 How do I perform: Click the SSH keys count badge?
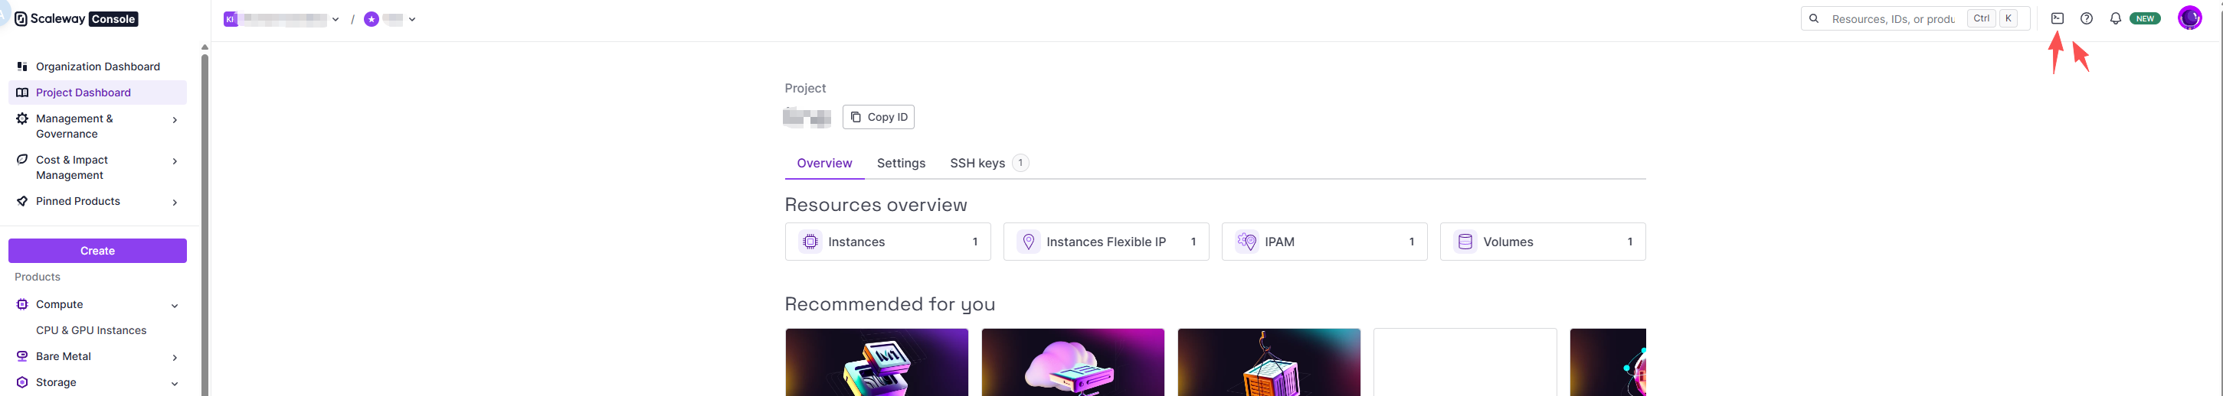1020,163
